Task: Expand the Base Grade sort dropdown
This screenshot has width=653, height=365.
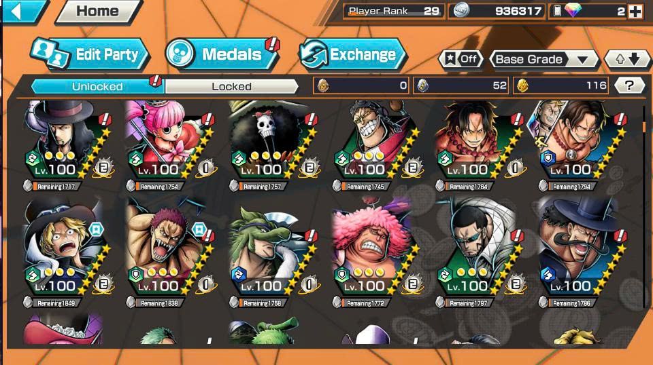Action: click(544, 60)
